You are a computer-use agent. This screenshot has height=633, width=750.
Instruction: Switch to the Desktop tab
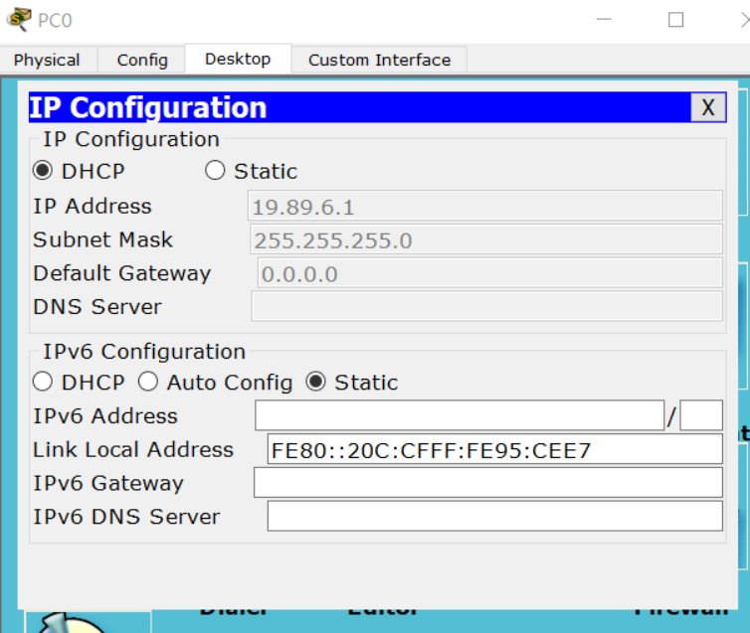point(238,60)
